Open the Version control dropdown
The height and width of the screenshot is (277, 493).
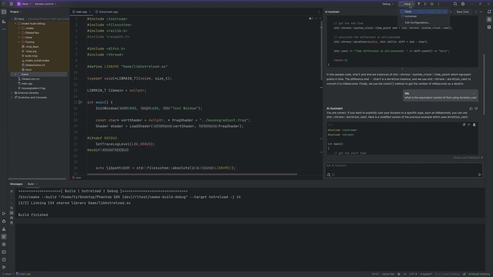(45, 4)
